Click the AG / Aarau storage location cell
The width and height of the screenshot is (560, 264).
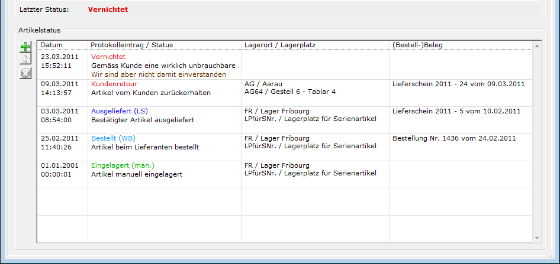(x=264, y=84)
